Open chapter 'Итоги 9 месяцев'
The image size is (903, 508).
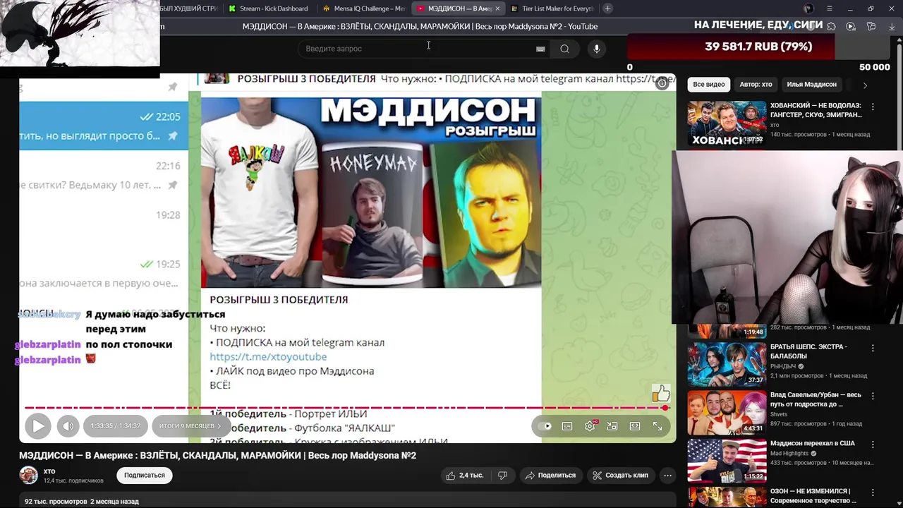pyautogui.click(x=190, y=425)
